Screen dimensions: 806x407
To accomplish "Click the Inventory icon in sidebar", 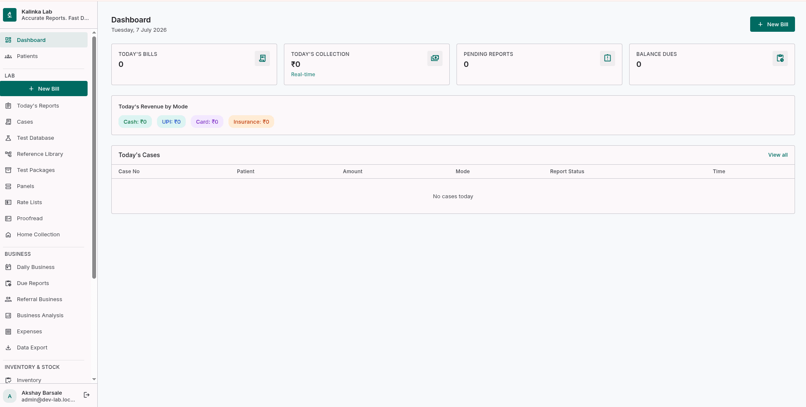I will pos(8,380).
